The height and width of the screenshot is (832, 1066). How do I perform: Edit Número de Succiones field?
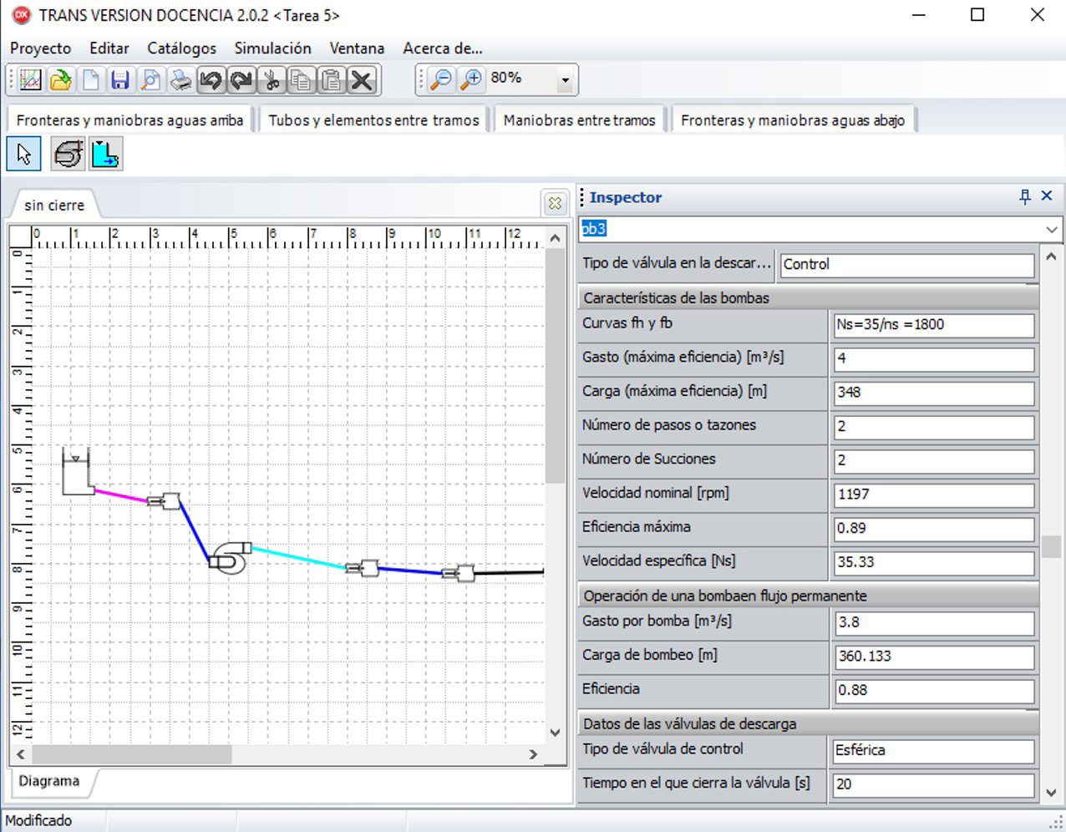pyautogui.click(x=934, y=461)
